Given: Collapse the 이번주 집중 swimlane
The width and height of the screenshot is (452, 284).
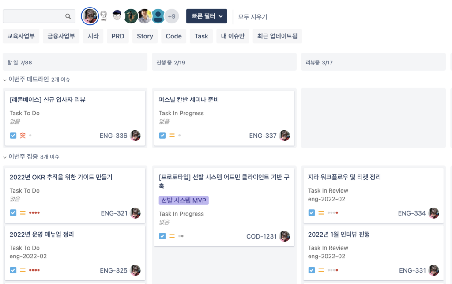Looking at the screenshot, I should tap(5, 157).
